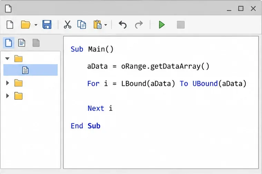Select the highlighted document module in tree
The width and height of the screenshot is (262, 174).
tap(30, 70)
